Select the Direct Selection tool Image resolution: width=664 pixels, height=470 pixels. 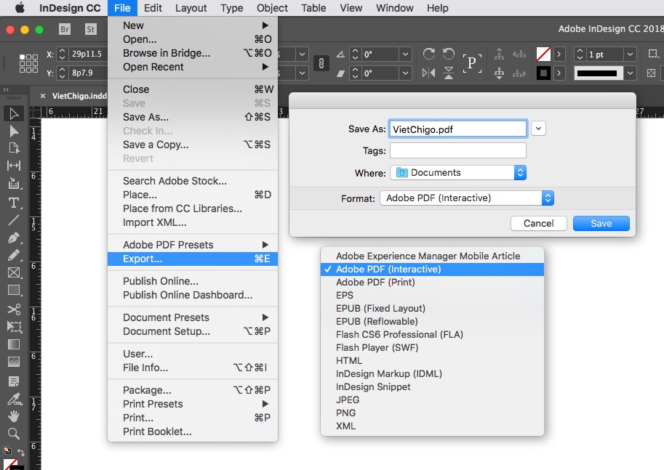(x=13, y=131)
